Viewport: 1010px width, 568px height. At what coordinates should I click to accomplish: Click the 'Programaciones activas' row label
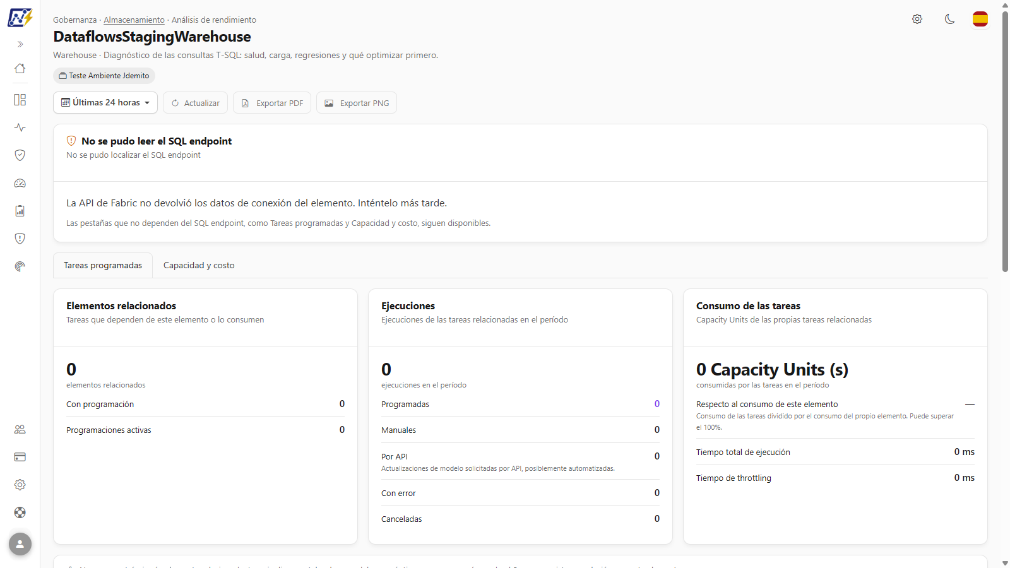[109, 430]
